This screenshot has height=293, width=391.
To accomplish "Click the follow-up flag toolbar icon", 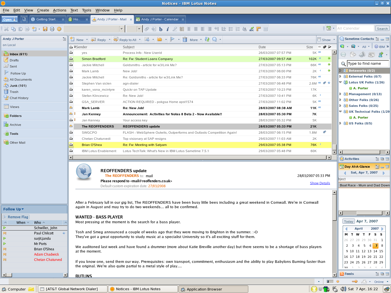I will tap(173, 40).
